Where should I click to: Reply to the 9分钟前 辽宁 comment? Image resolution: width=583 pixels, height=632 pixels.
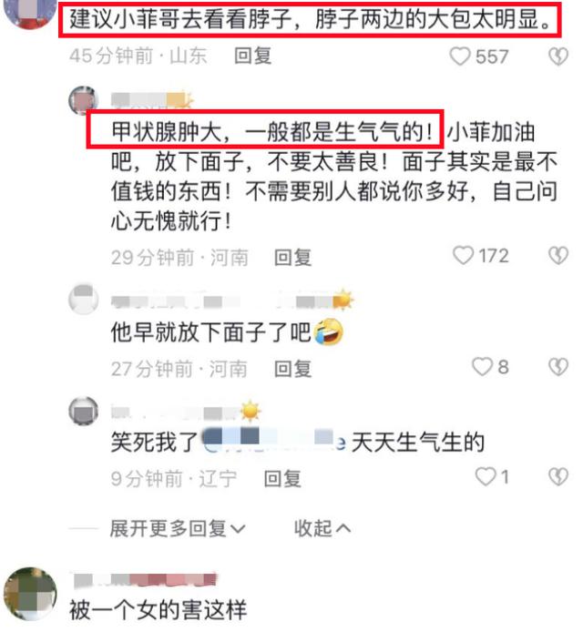point(282,478)
